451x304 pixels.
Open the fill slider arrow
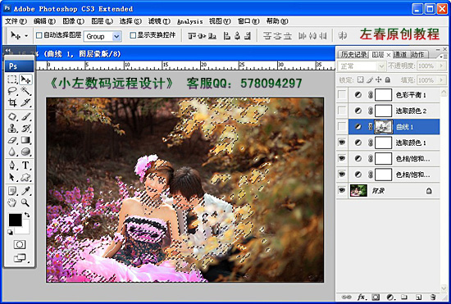tap(441, 79)
